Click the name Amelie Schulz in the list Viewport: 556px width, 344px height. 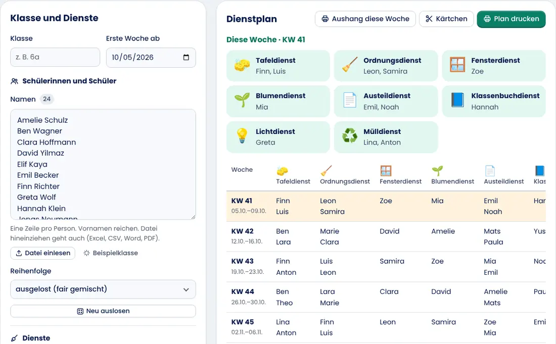tap(42, 120)
